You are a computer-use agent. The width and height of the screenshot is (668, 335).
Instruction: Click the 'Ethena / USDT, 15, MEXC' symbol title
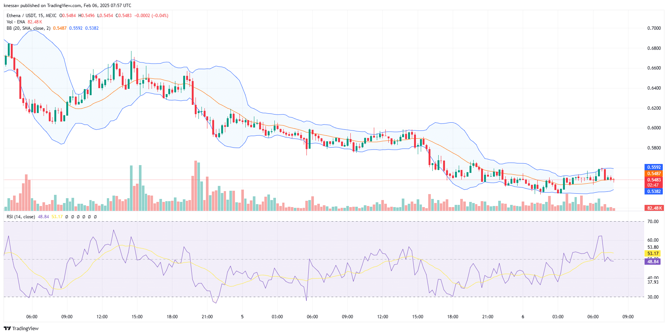32,16
